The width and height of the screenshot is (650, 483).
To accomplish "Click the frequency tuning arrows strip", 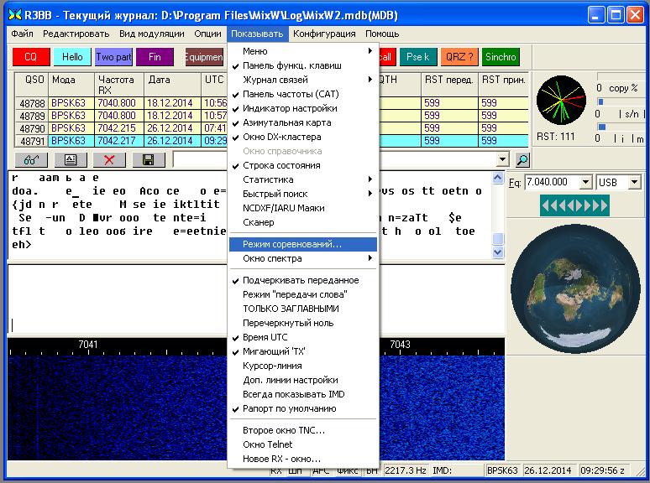I will tap(575, 205).
